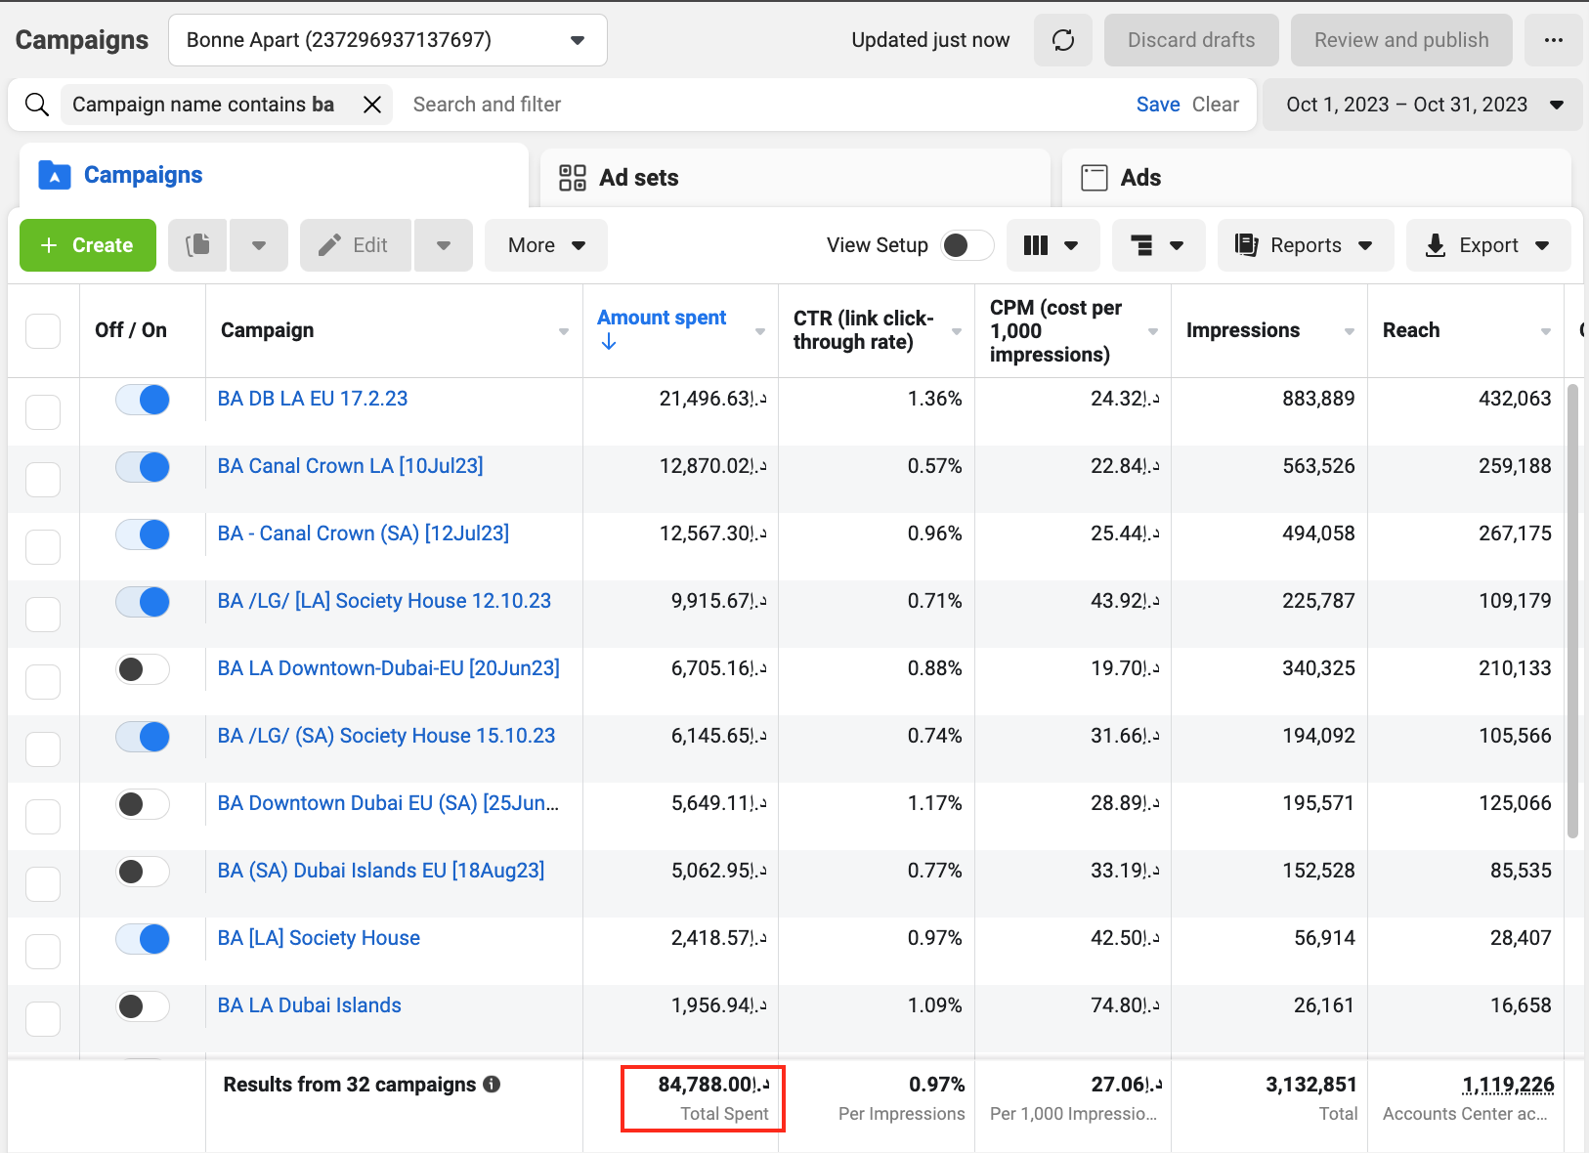Viewport: 1589px width, 1153px height.
Task: Enable the BA LA Dubai Islands campaign
Action: click(143, 1006)
